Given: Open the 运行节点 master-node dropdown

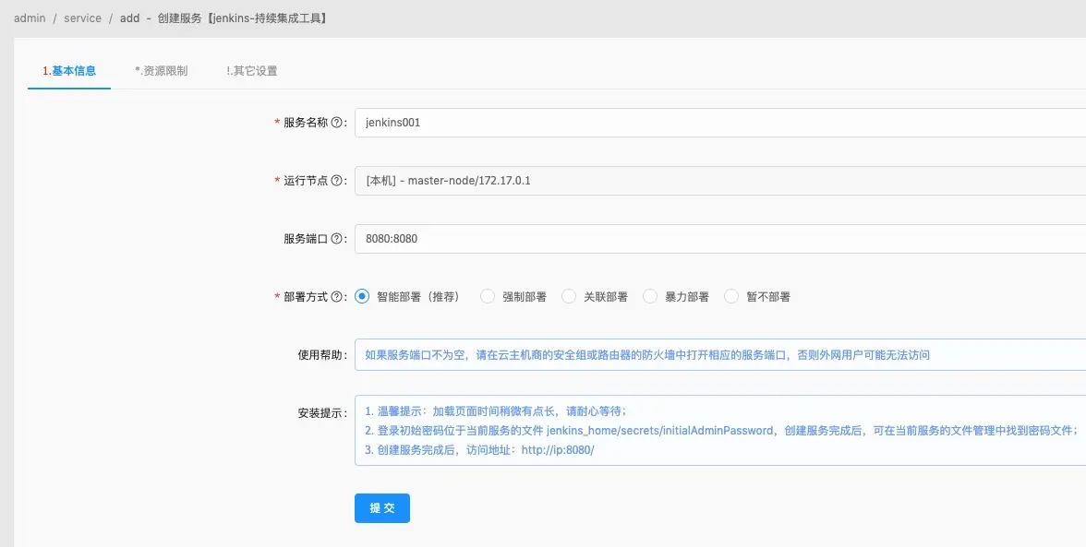Looking at the screenshot, I should [720, 181].
